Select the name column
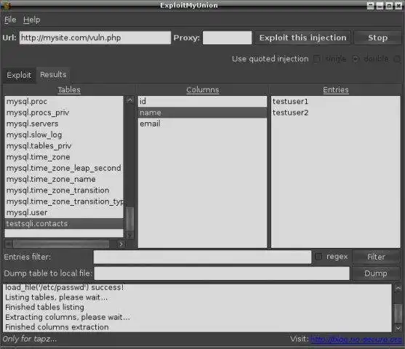 pyautogui.click(x=202, y=113)
